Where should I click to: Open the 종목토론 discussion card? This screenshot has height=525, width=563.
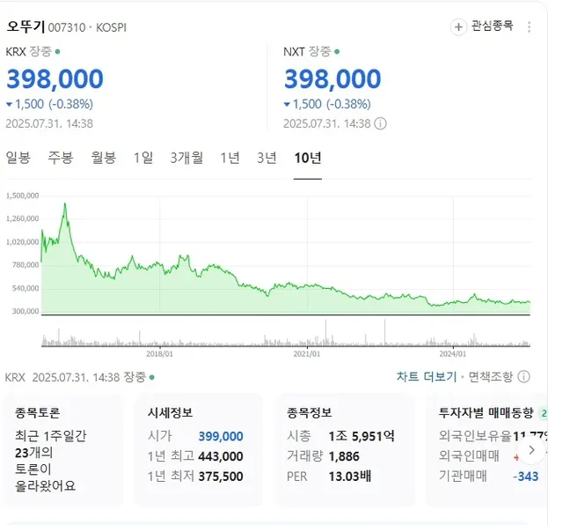(64, 449)
